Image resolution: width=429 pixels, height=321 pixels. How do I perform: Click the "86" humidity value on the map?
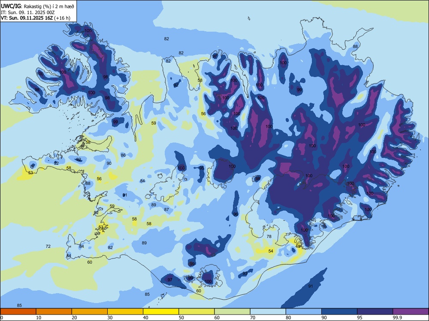[x=124, y=155]
